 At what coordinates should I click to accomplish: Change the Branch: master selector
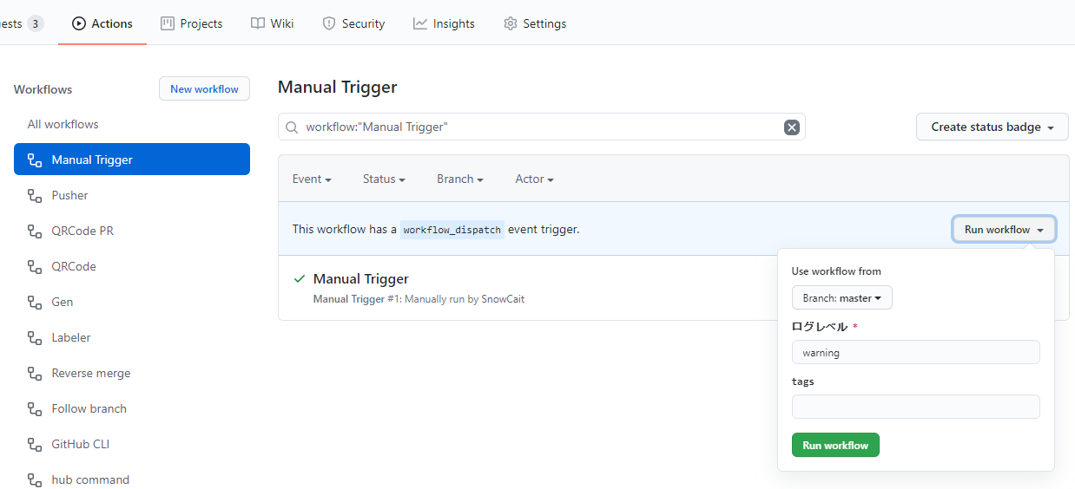(841, 297)
